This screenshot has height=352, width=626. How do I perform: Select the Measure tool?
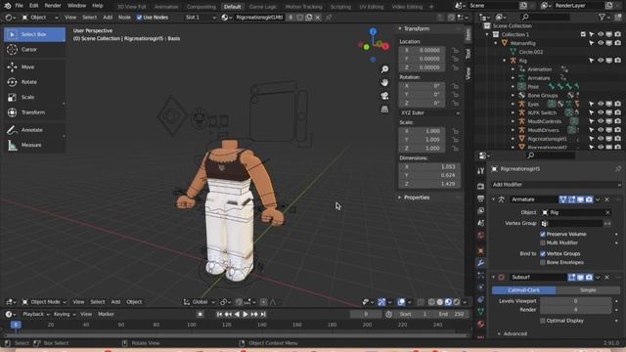pyautogui.click(x=35, y=146)
